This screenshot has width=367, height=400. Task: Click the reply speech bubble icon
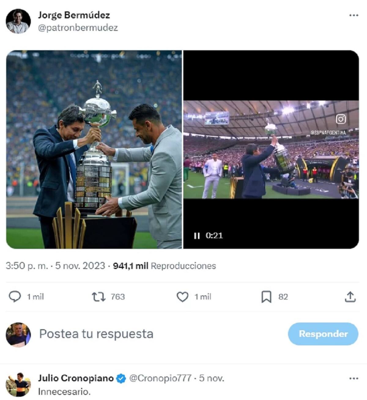15,297
